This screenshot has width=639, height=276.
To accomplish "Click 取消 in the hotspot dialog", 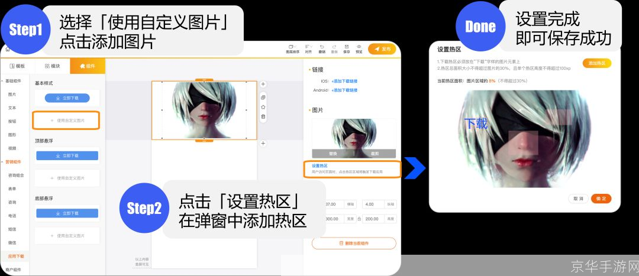I will click(578, 199).
